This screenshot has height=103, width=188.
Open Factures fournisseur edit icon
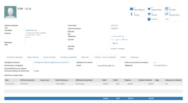click(x=166, y=14)
